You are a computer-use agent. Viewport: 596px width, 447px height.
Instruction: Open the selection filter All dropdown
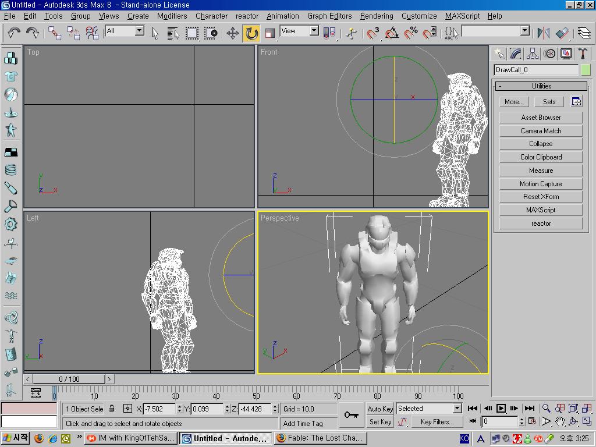tap(140, 31)
